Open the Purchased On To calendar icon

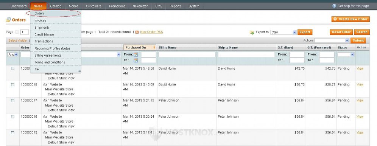pos(136,60)
